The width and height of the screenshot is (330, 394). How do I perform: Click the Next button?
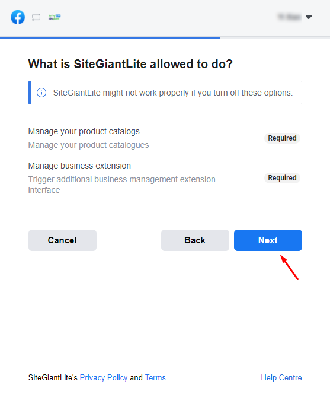268,240
